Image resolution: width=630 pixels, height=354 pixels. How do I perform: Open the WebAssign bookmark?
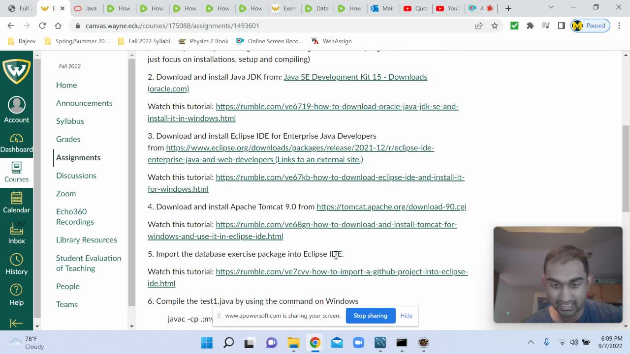(331, 41)
